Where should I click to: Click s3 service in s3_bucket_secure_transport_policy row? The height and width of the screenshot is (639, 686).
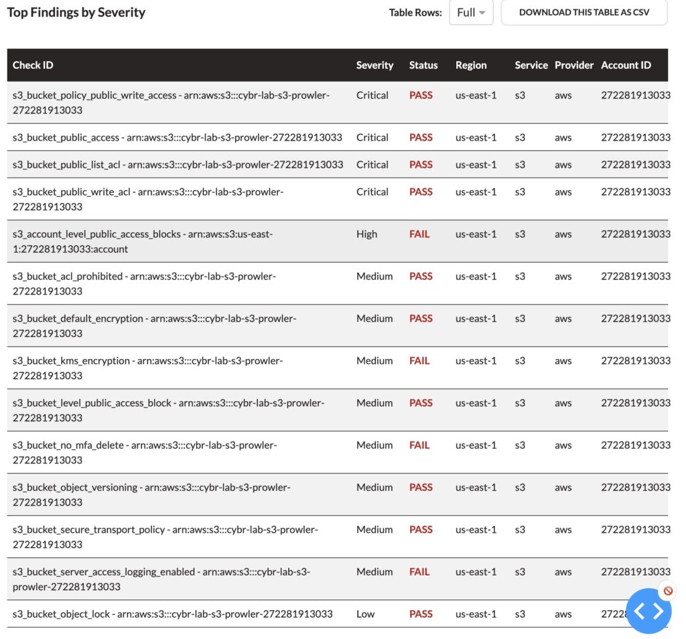pyautogui.click(x=520, y=529)
